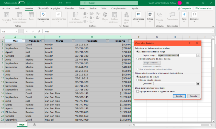Choose 'Nueva hoja de cálculo' option
Image resolution: width=216 pixels, height=129 pixels.
click(x=138, y=77)
